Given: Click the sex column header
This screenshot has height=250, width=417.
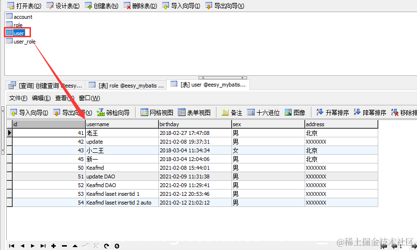Looking at the screenshot, I should 268,124.
